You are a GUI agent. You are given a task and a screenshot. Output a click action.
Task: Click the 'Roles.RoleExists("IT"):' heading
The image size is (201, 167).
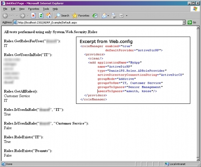point(23,137)
